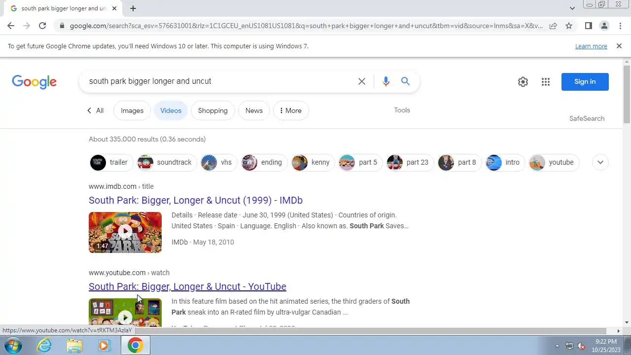The height and width of the screenshot is (355, 631).
Task: Open the Learn more link
Action: click(591, 46)
